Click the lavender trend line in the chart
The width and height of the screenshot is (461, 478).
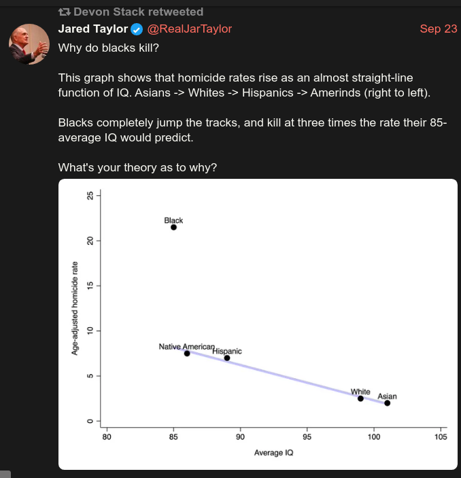[x=292, y=377]
